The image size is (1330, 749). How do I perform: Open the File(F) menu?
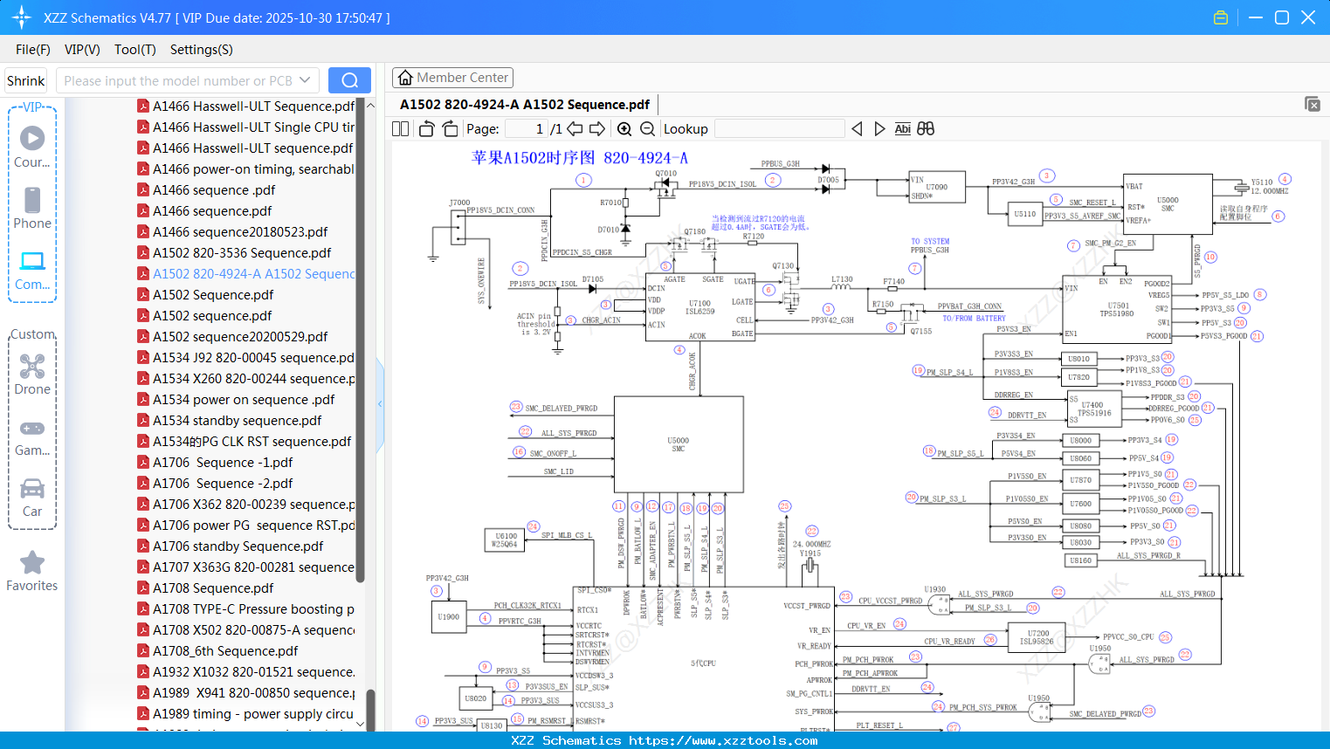point(33,50)
